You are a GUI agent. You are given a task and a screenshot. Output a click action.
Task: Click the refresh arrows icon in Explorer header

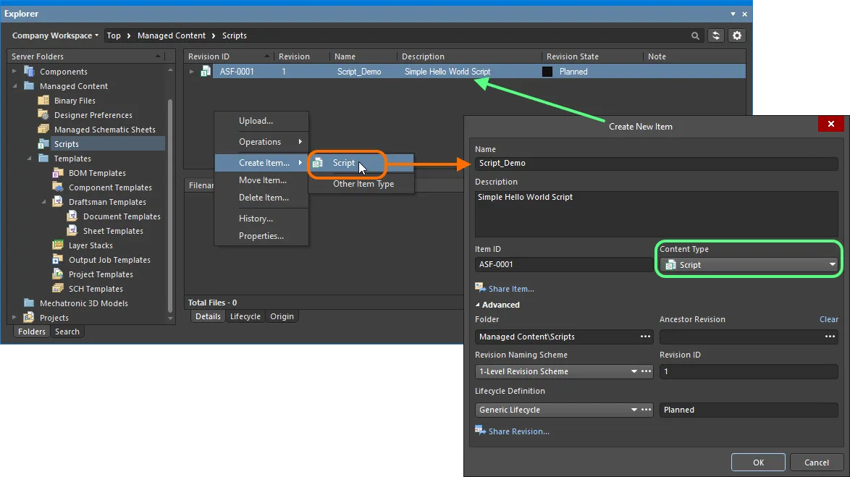pos(716,35)
